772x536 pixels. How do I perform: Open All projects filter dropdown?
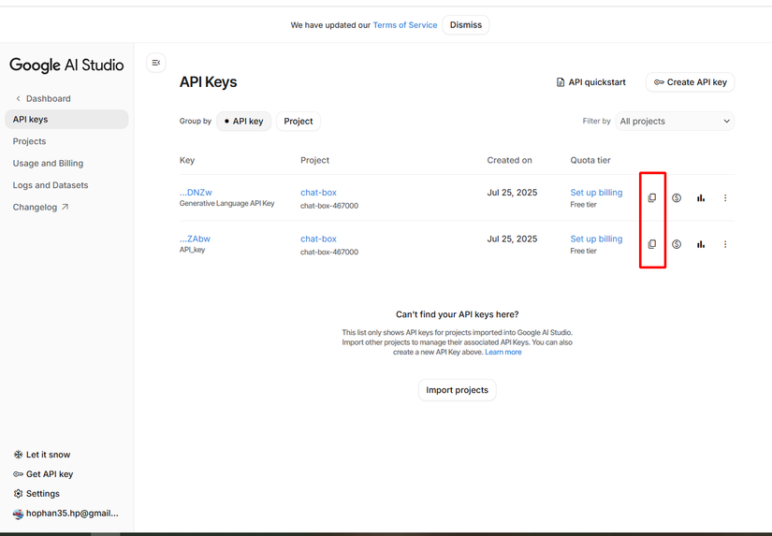point(675,121)
